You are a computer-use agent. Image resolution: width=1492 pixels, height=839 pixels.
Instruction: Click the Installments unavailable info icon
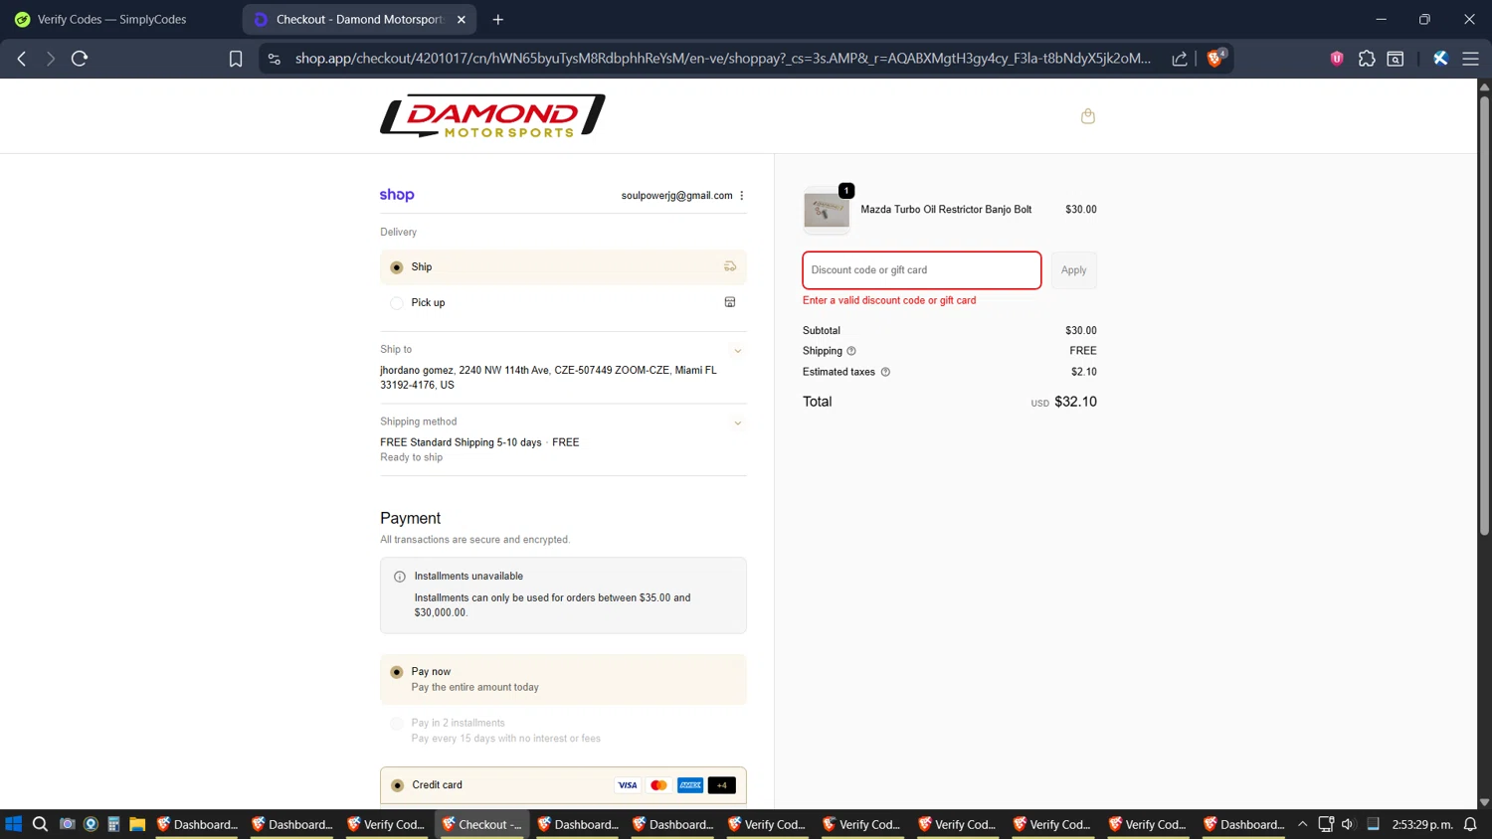pos(400,577)
